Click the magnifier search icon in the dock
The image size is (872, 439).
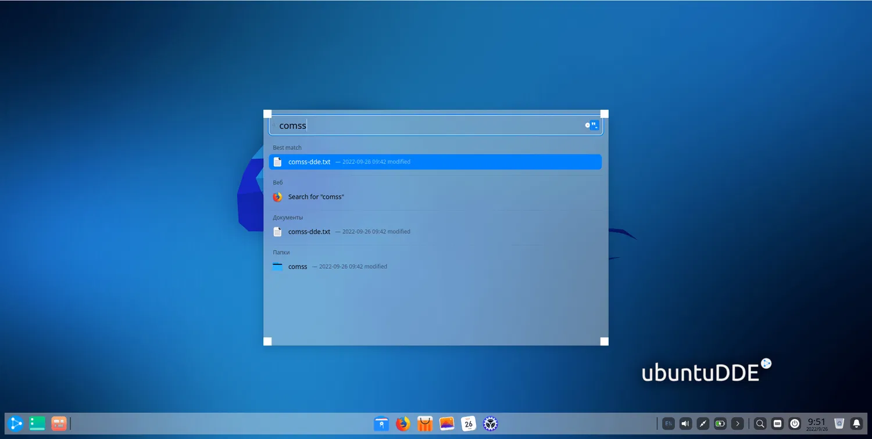pyautogui.click(x=760, y=423)
